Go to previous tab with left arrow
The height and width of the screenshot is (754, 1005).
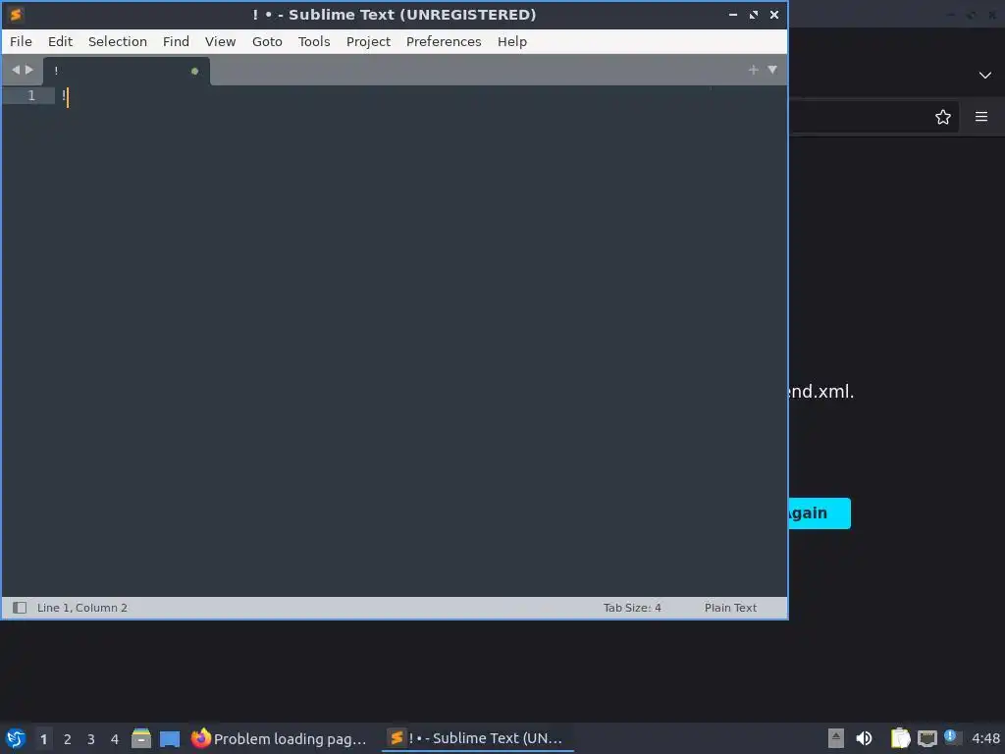[x=16, y=70]
